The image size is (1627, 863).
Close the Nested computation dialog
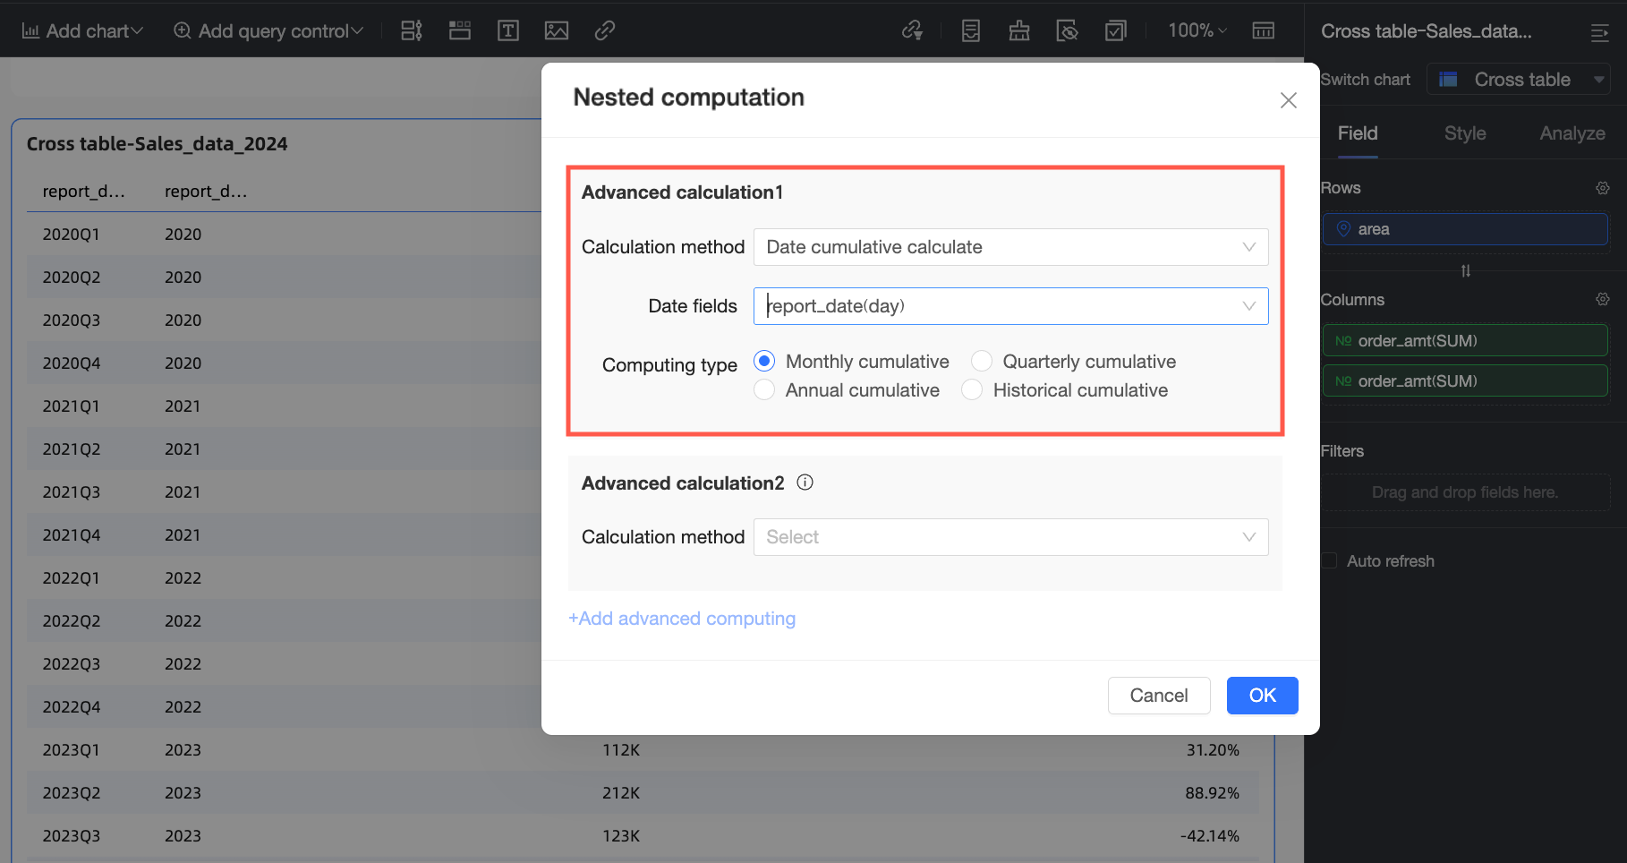tap(1289, 100)
